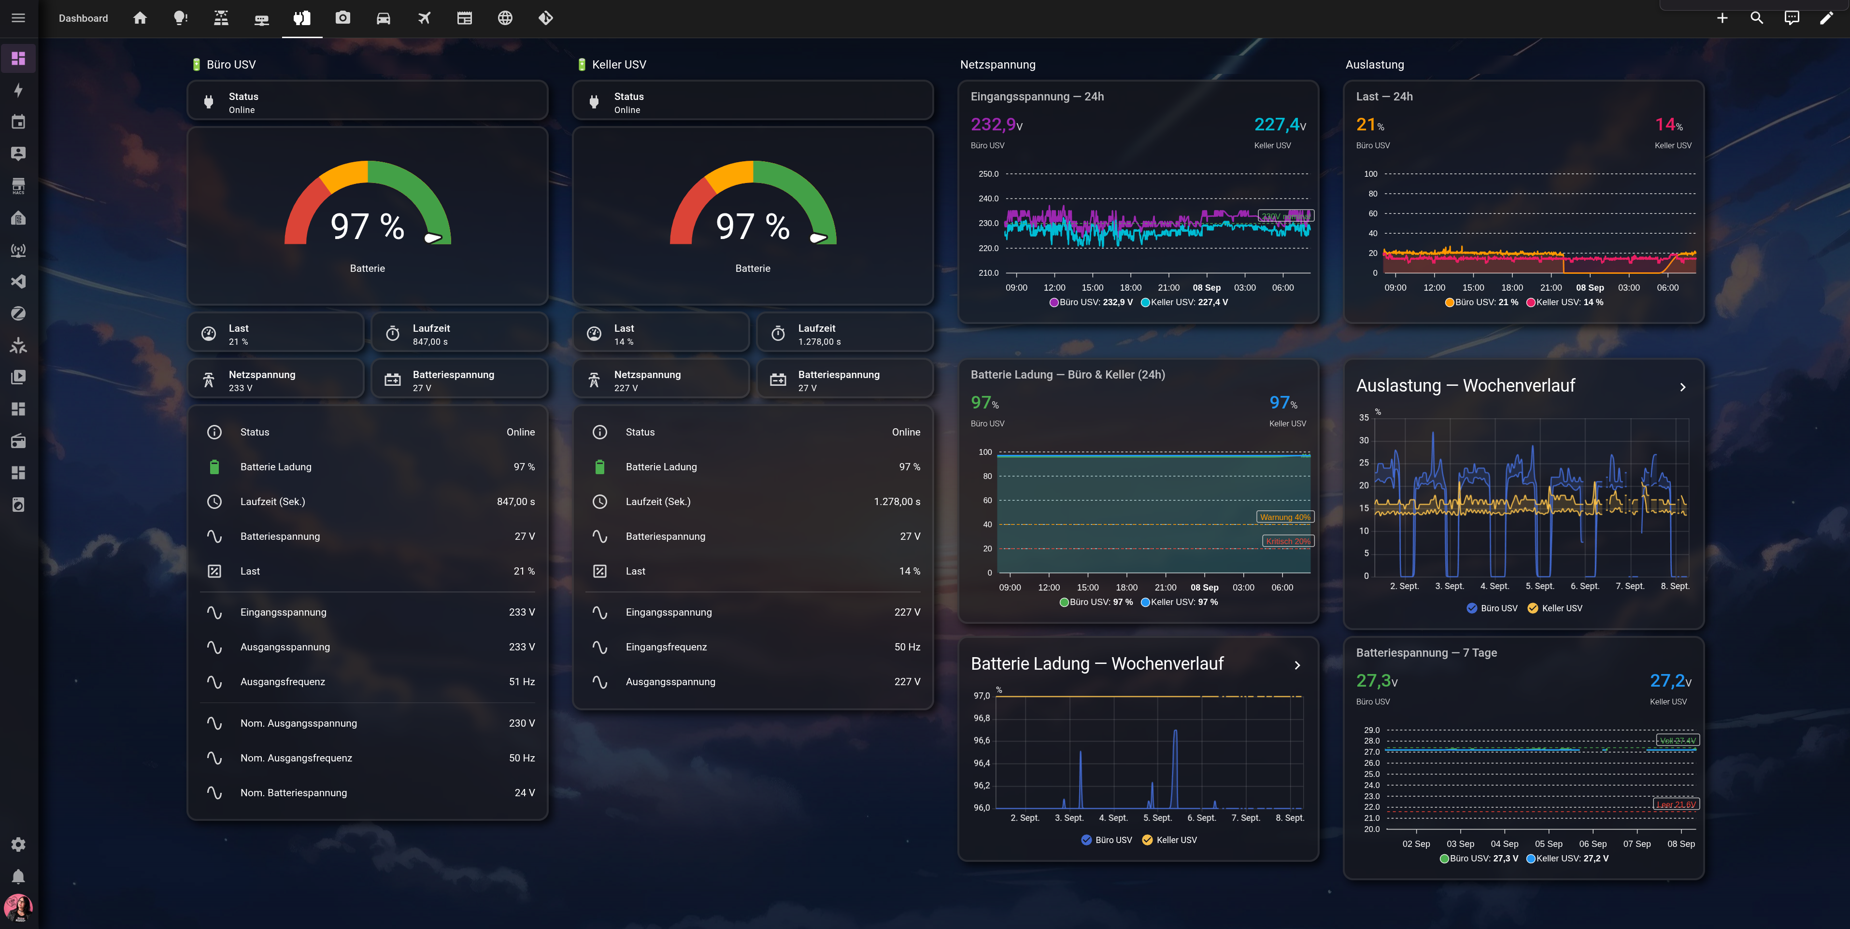Switch to the home view tab

(140, 18)
